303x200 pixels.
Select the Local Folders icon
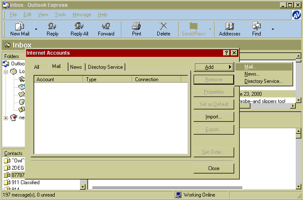pyautogui.click(x=14, y=71)
